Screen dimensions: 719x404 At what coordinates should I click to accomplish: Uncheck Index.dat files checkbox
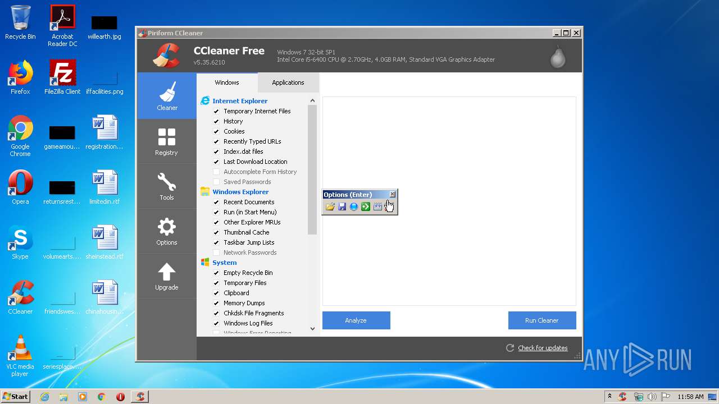tap(216, 151)
